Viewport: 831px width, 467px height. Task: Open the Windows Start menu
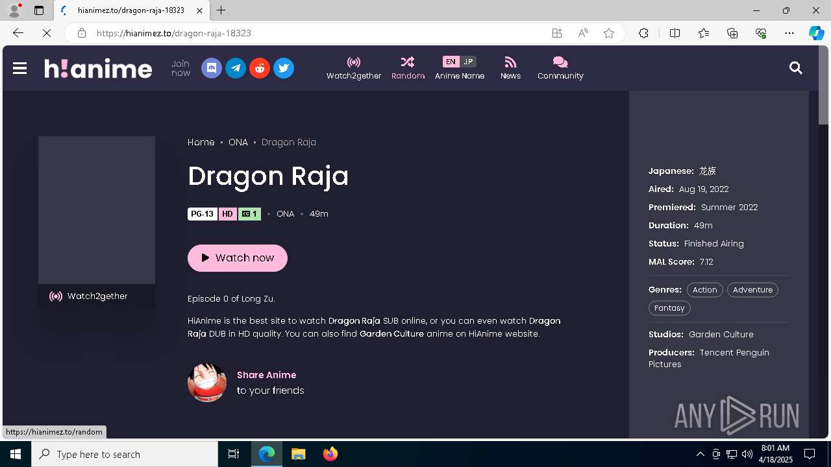tap(16, 454)
